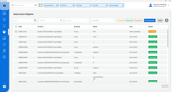Expand the Product dropdown filter
172x92 pixels.
[x=77, y=20]
